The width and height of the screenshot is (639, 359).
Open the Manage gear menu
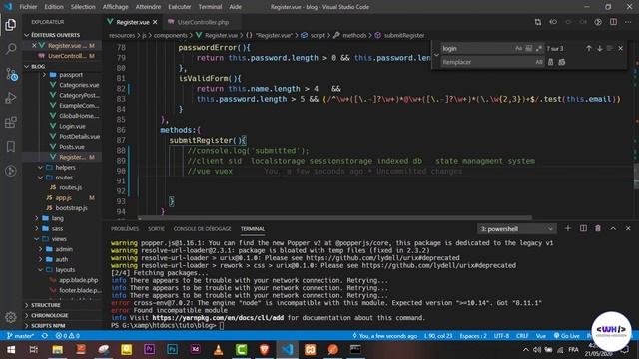coord(11,317)
